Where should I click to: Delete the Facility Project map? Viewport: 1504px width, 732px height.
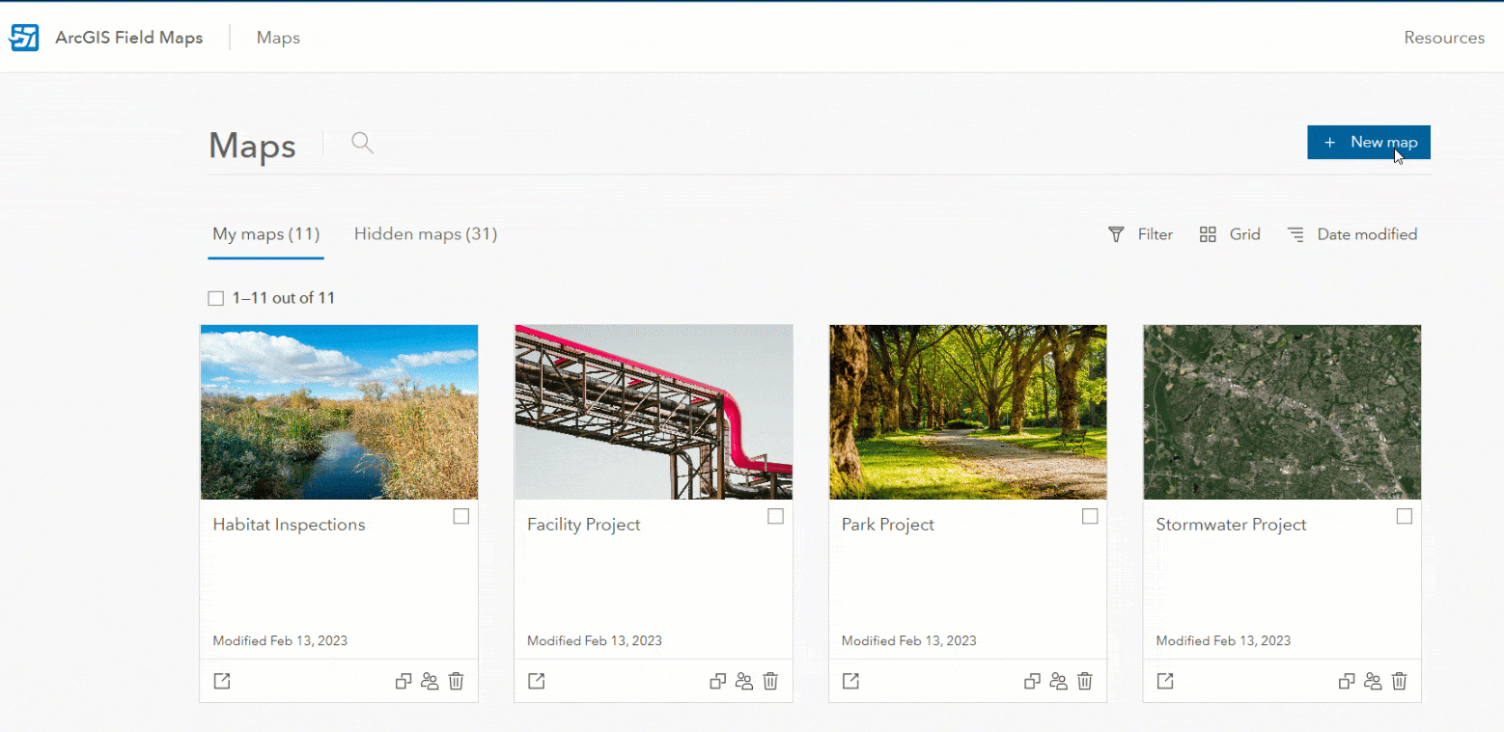769,681
